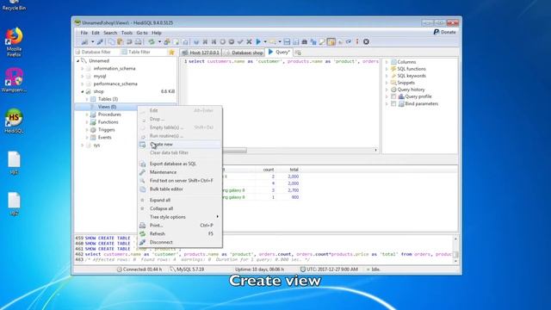Select Maintenance in context menu
Viewport: 551px width, 310px height.
pos(180,172)
